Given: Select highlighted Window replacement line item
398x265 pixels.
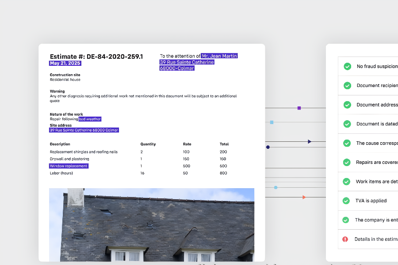Looking at the screenshot, I should point(69,166).
